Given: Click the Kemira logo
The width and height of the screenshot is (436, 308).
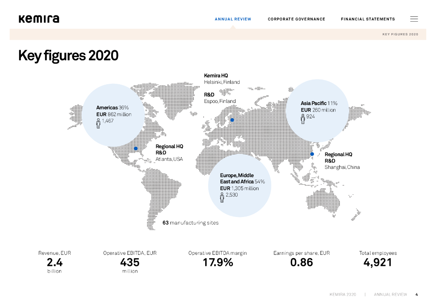Looking at the screenshot, I should pyautogui.click(x=39, y=19).
